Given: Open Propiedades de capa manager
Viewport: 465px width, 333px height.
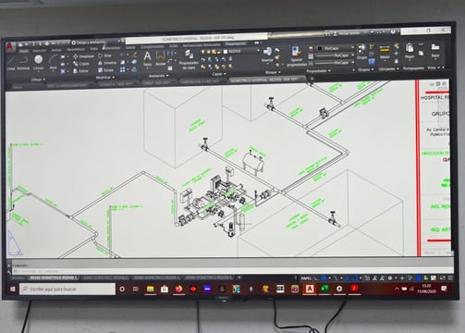Looking at the screenshot, I should click(x=189, y=60).
